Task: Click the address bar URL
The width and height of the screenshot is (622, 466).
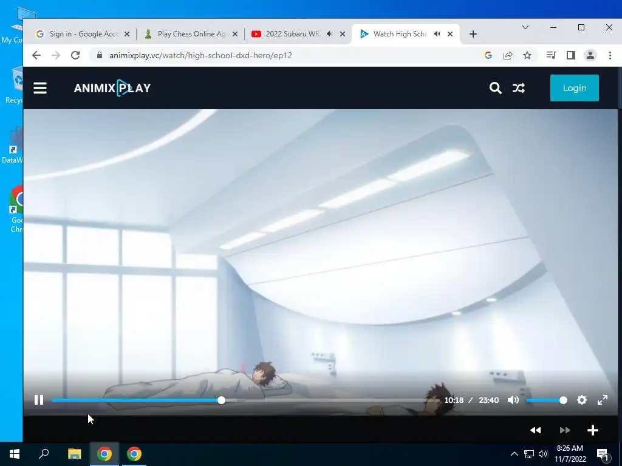Action: click(x=200, y=55)
